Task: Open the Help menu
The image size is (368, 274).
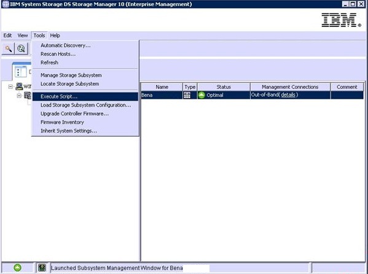Action: pyautogui.click(x=55, y=36)
